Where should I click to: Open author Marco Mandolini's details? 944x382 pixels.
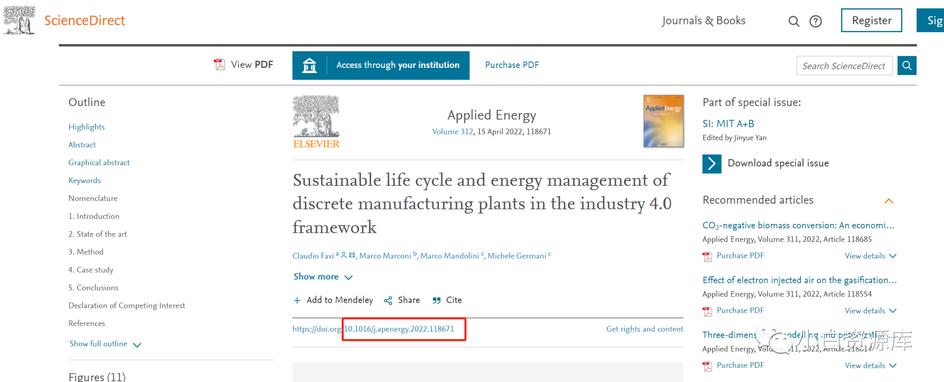pos(449,256)
